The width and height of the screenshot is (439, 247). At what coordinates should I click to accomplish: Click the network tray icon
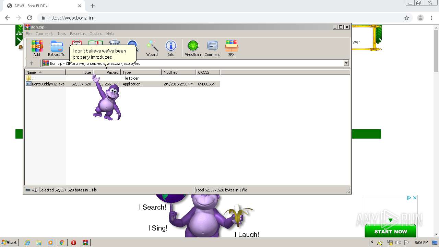point(390,243)
